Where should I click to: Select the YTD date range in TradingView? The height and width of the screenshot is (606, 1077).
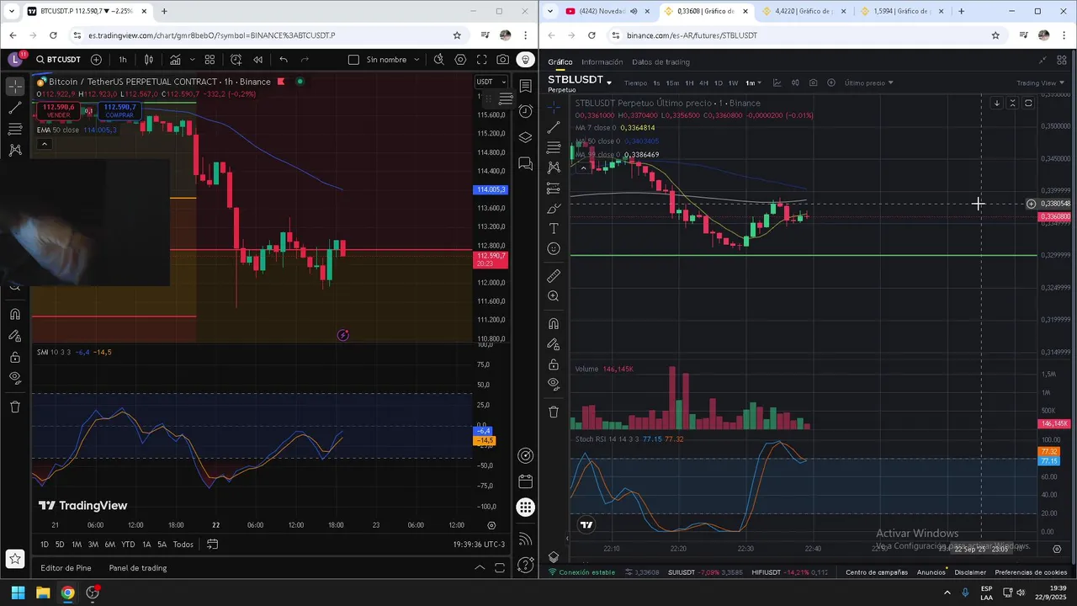[128, 545]
